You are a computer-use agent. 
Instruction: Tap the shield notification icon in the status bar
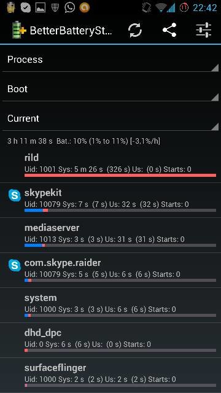click(55, 8)
